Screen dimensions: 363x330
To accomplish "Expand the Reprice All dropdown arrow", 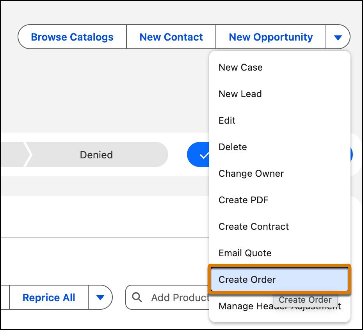I will [101, 297].
